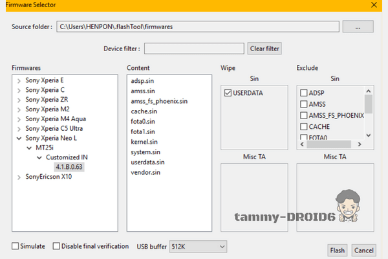This screenshot has width=388, height=259.
Task: Enable the Simulate checkbox
Action: click(15, 246)
